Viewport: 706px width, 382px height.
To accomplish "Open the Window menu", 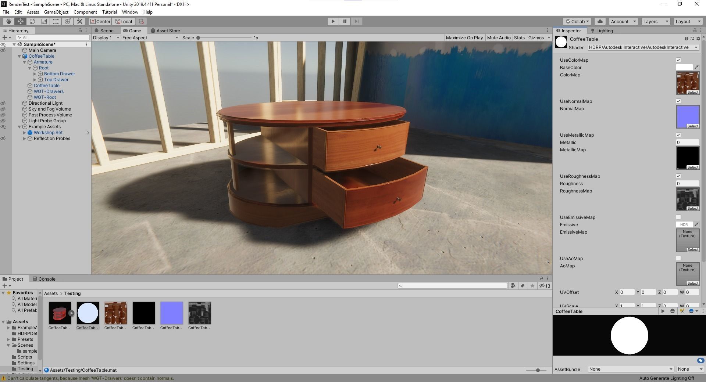I will point(130,12).
